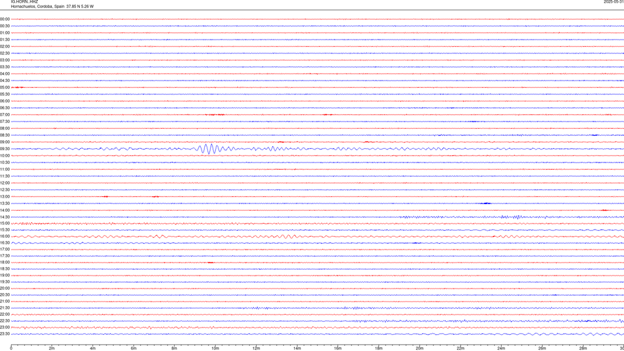Click the 03:00 trace label
This screenshot has height=351, width=624.
click(5, 60)
